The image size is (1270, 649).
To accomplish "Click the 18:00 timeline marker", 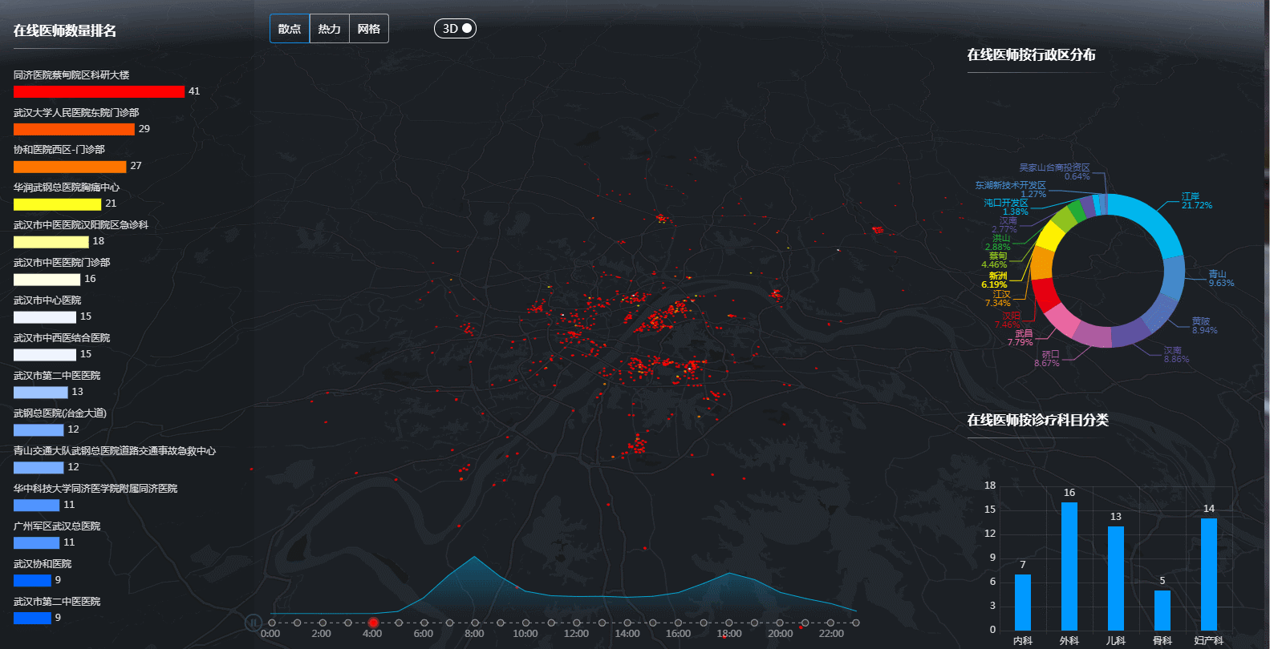I will [x=729, y=623].
